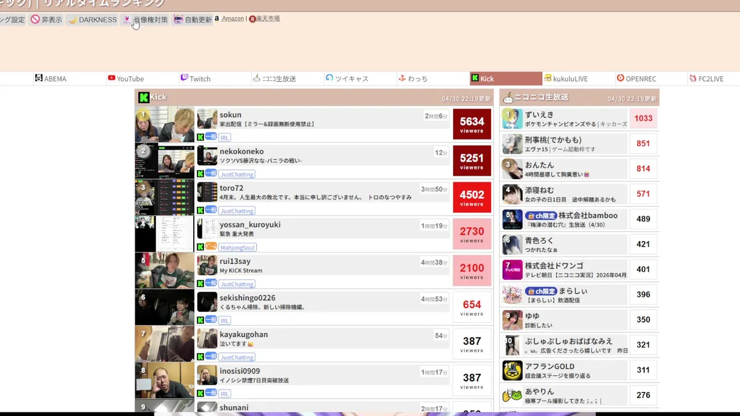Image resolution: width=740 pixels, height=416 pixels.
Task: Switch to the OPENREC tab
Action: 637,79
